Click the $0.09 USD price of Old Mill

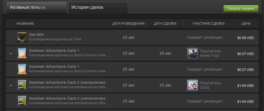point(246,38)
